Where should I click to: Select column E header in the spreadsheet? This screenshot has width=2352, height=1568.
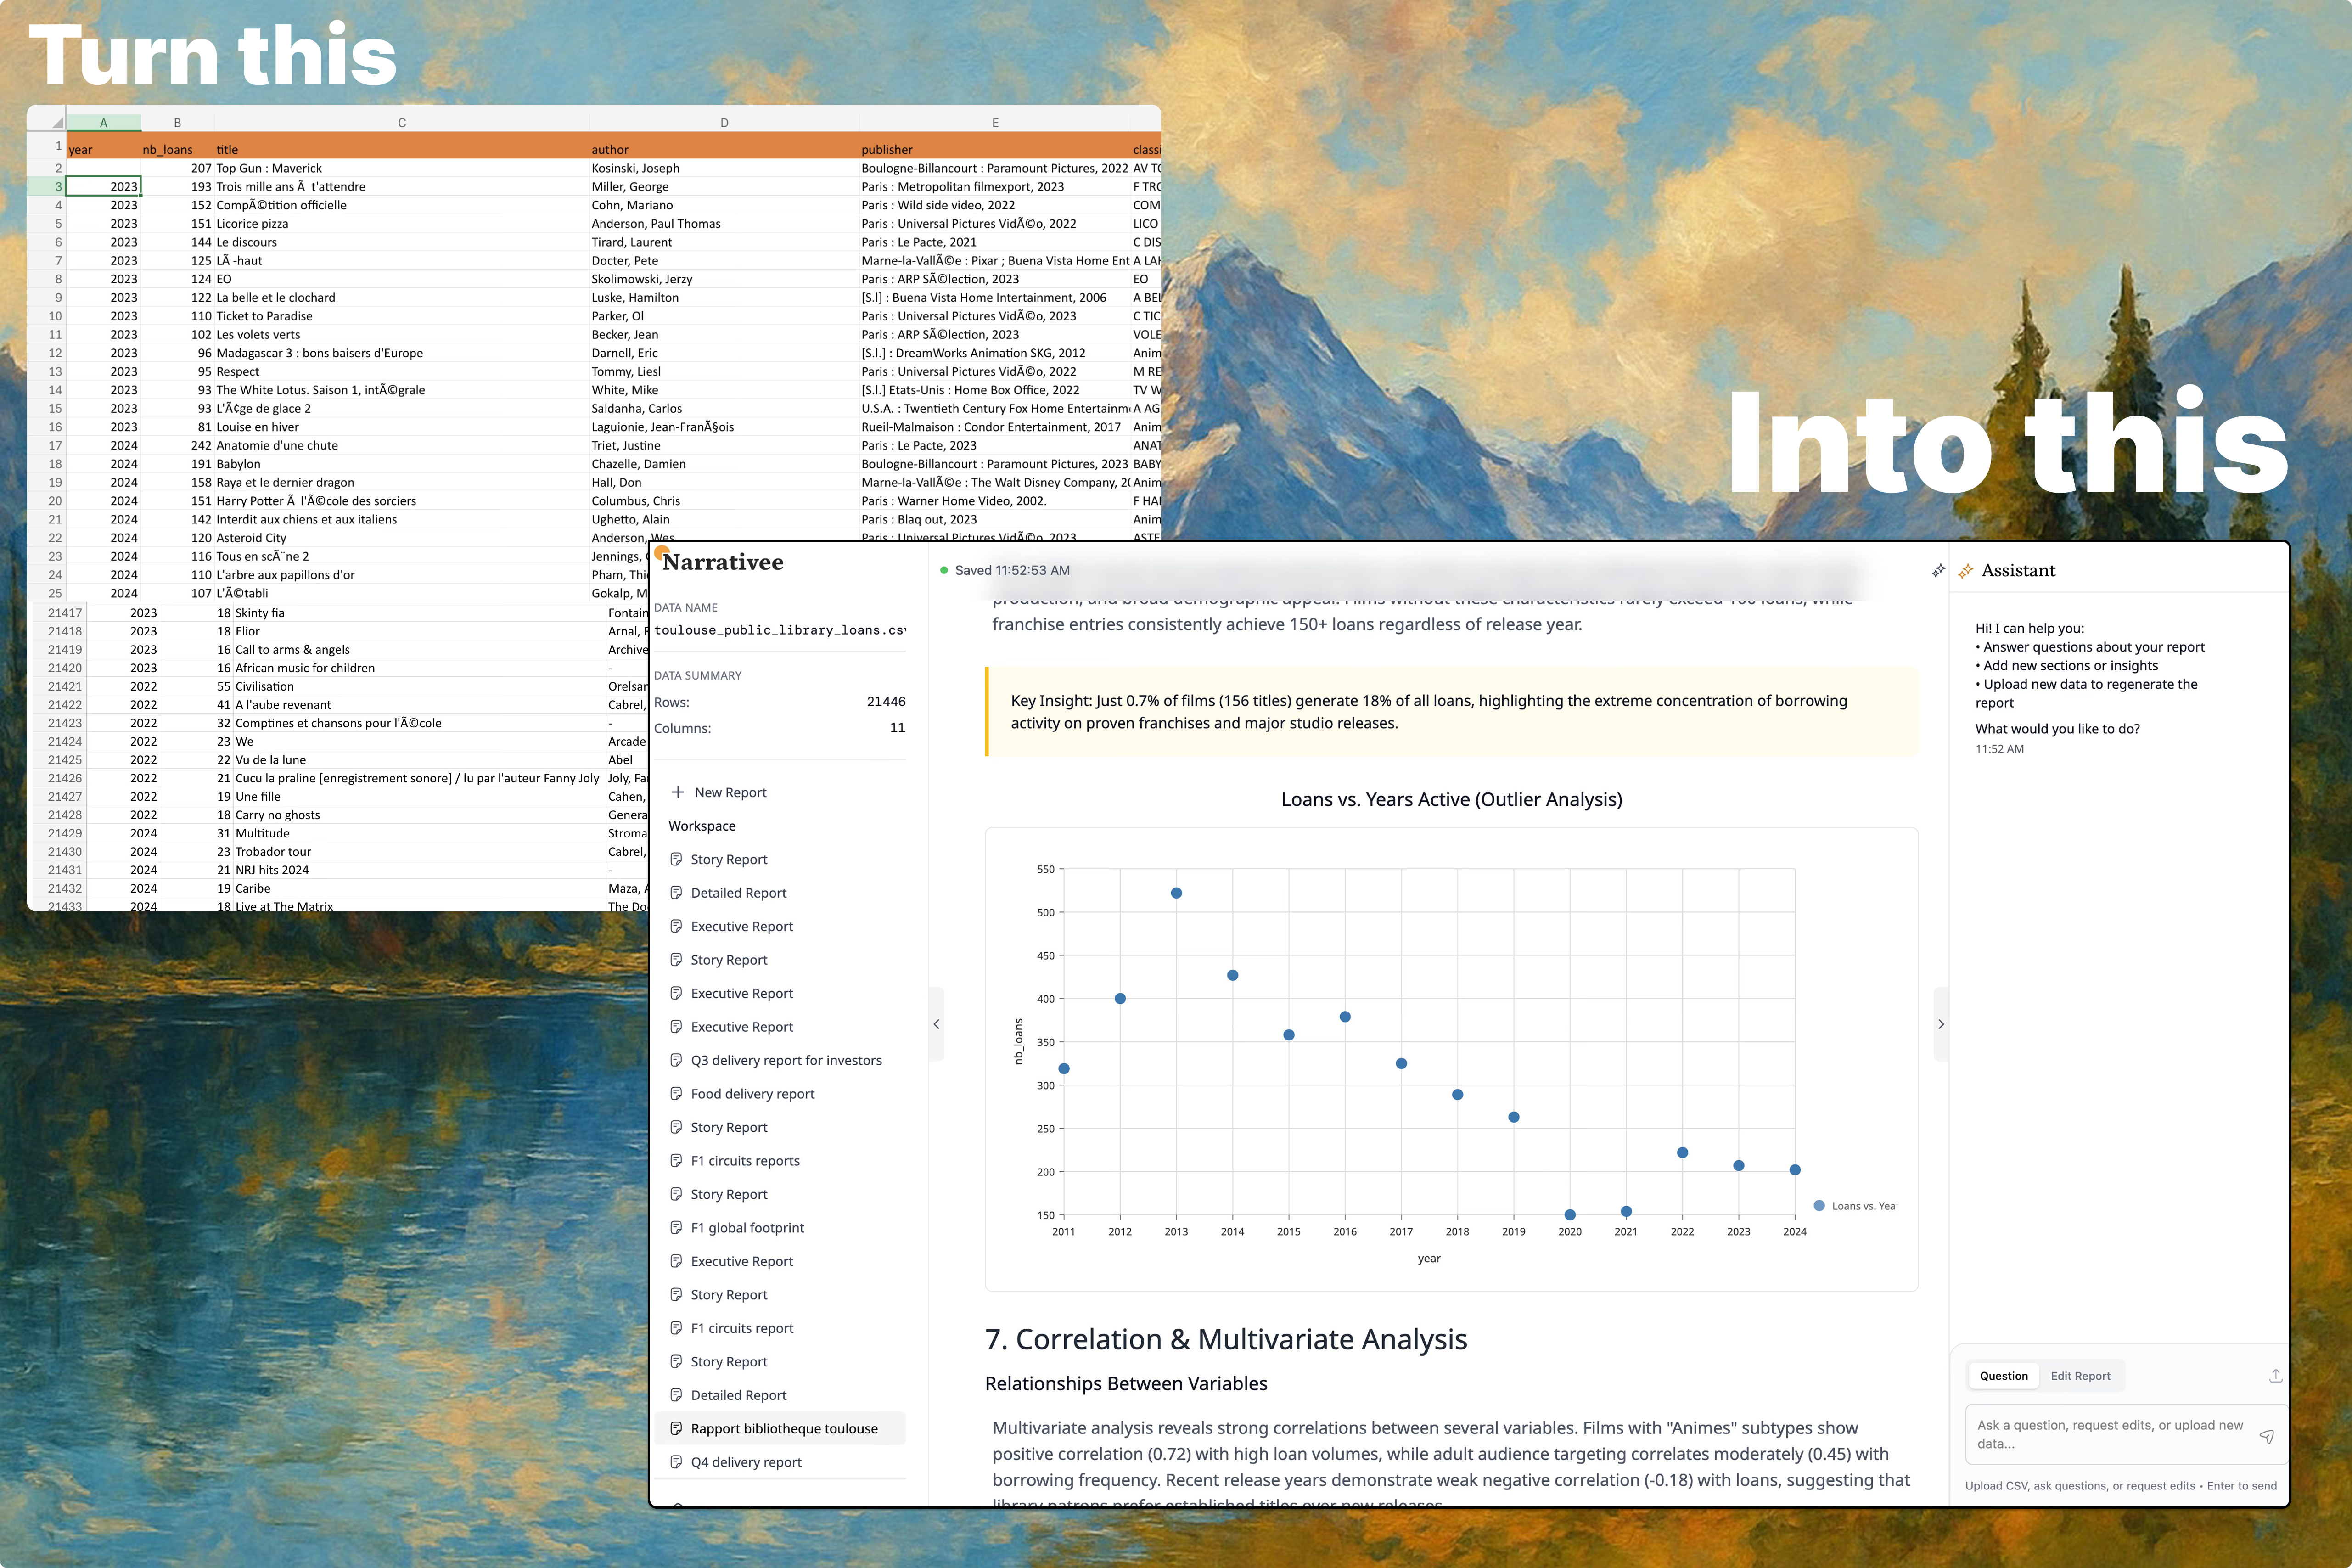click(x=995, y=123)
